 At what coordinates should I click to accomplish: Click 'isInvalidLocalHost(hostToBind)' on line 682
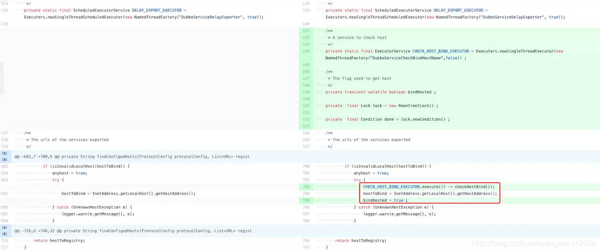[x=88, y=166]
